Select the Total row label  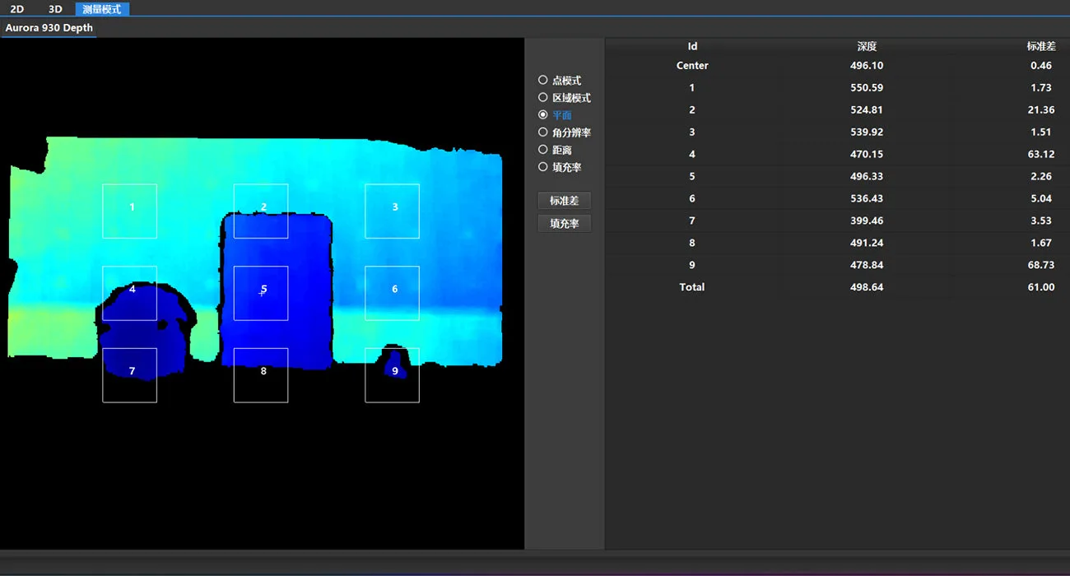(692, 288)
